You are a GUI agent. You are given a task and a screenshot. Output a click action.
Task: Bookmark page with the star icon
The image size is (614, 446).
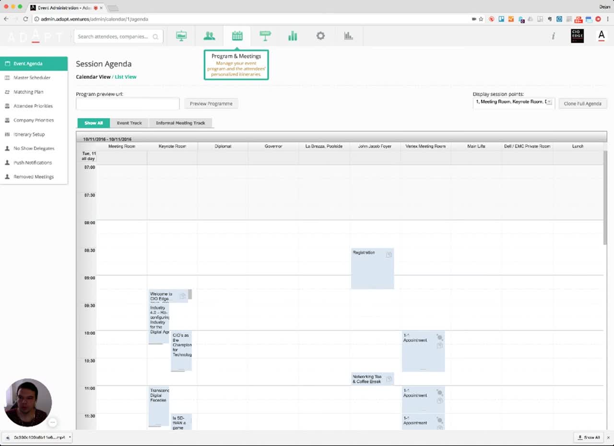481,19
